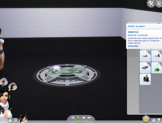Select the dead fish inventory item
This screenshot has width=162, height=123.
click(x=157, y=56)
